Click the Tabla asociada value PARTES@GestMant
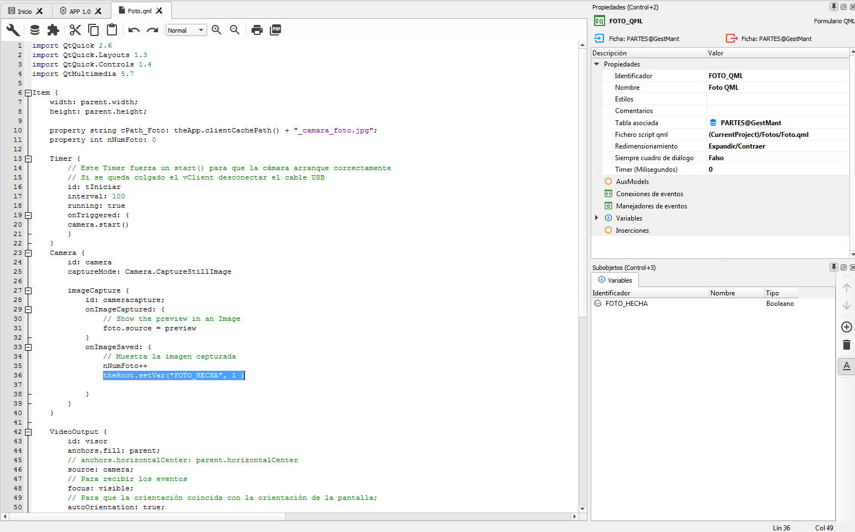 tap(778, 123)
